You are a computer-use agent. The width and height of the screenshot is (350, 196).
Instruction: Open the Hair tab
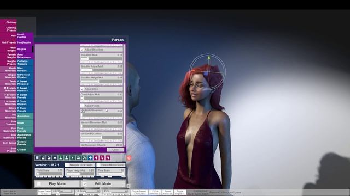8,36
